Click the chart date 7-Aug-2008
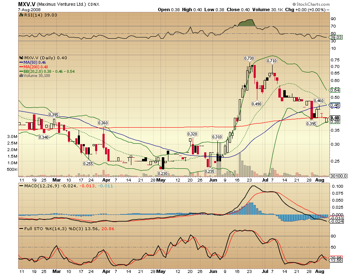The width and height of the screenshot is (350, 275). click(x=29, y=9)
